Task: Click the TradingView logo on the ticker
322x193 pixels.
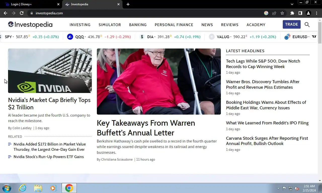Action: pyautogui.click(x=314, y=37)
